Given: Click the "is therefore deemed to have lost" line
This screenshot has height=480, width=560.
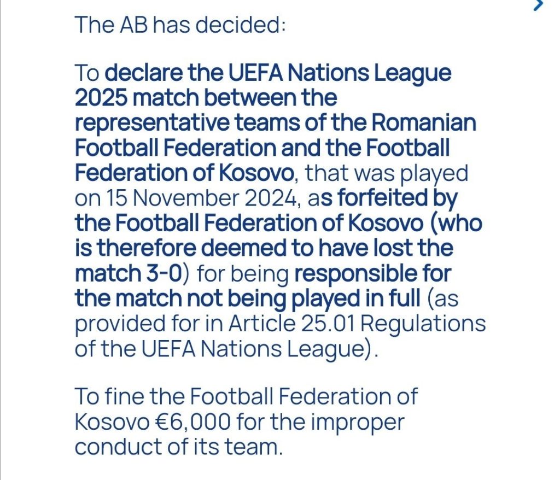Looking at the screenshot, I should (x=264, y=249).
